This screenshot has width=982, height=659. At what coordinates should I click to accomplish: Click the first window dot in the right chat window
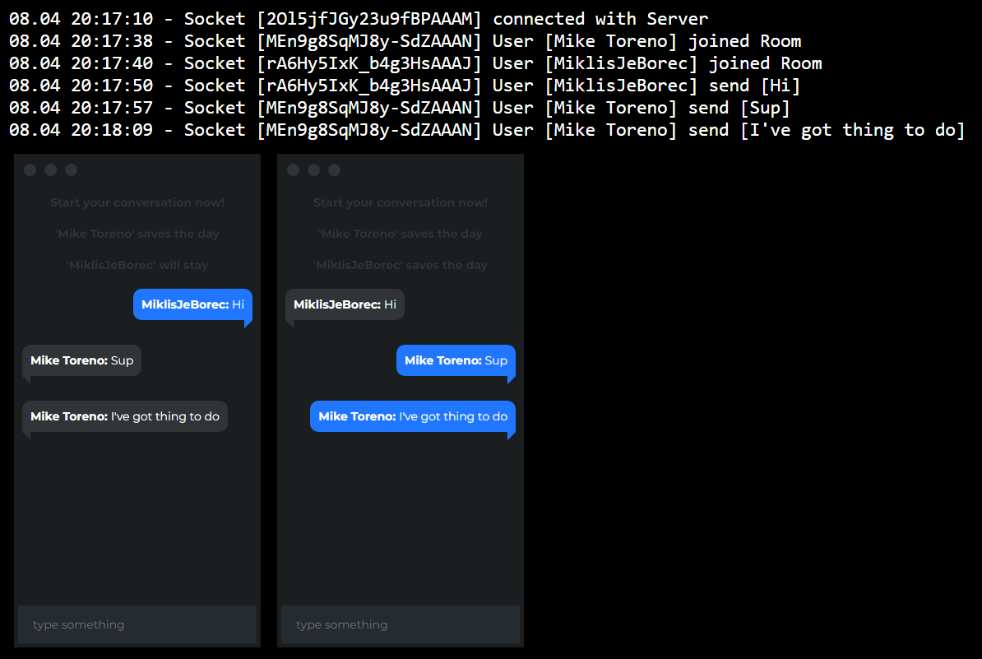pyautogui.click(x=293, y=169)
